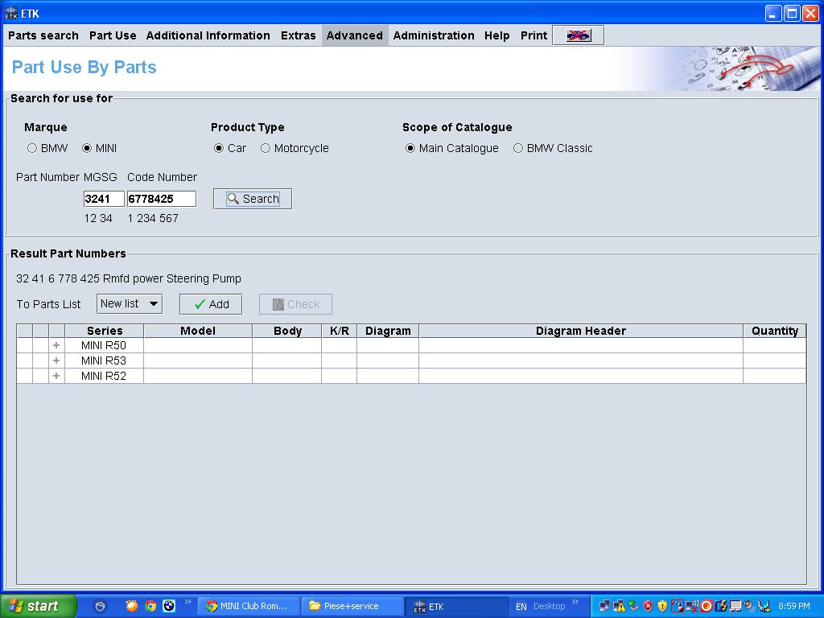The width and height of the screenshot is (824, 618).
Task: Open the Parts search menu
Action: tap(43, 35)
